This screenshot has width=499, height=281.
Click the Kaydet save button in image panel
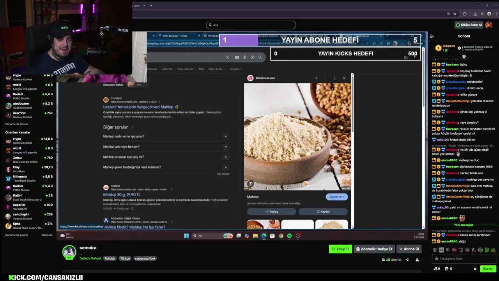(x=323, y=212)
